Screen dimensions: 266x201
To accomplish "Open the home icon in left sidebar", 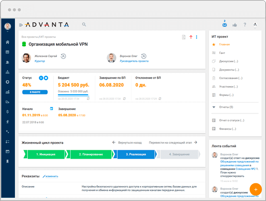I will click(x=7, y=42).
